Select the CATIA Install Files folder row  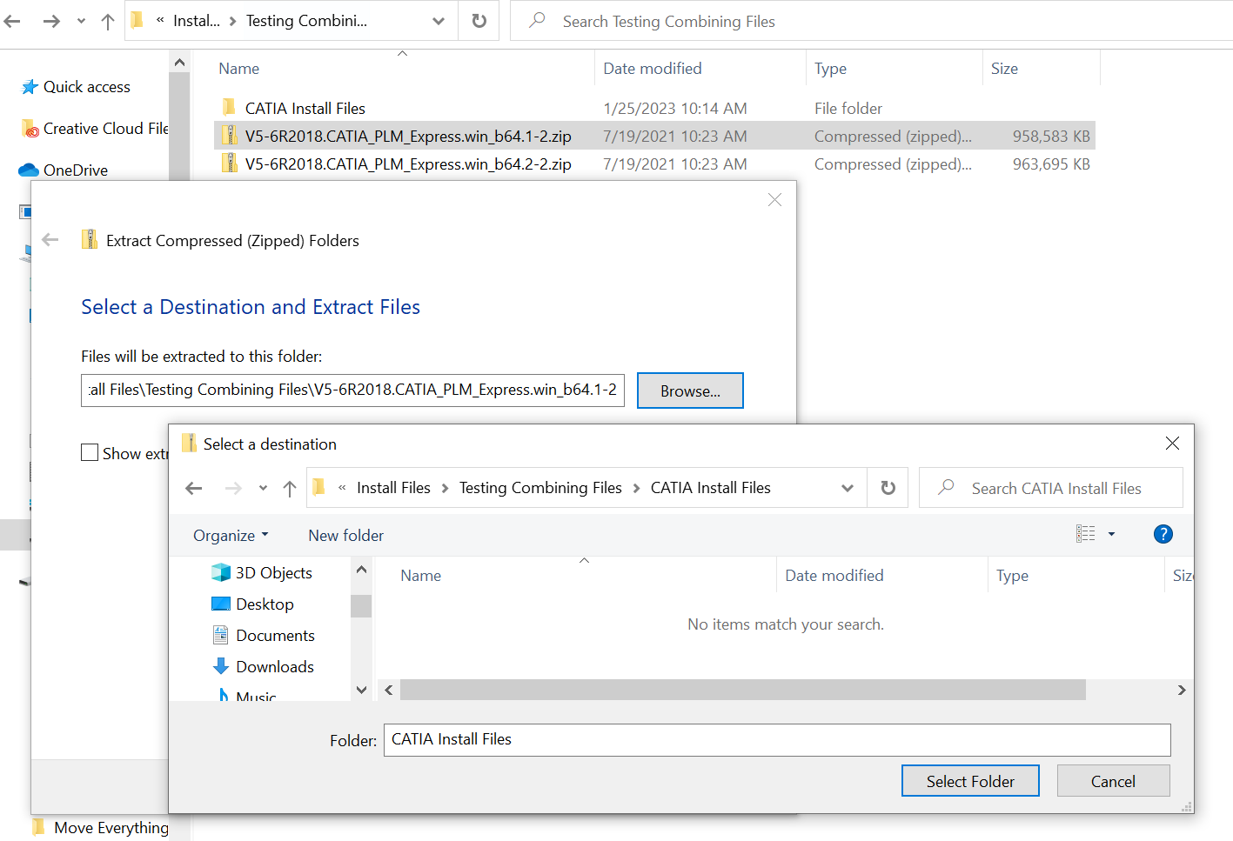[654, 108]
